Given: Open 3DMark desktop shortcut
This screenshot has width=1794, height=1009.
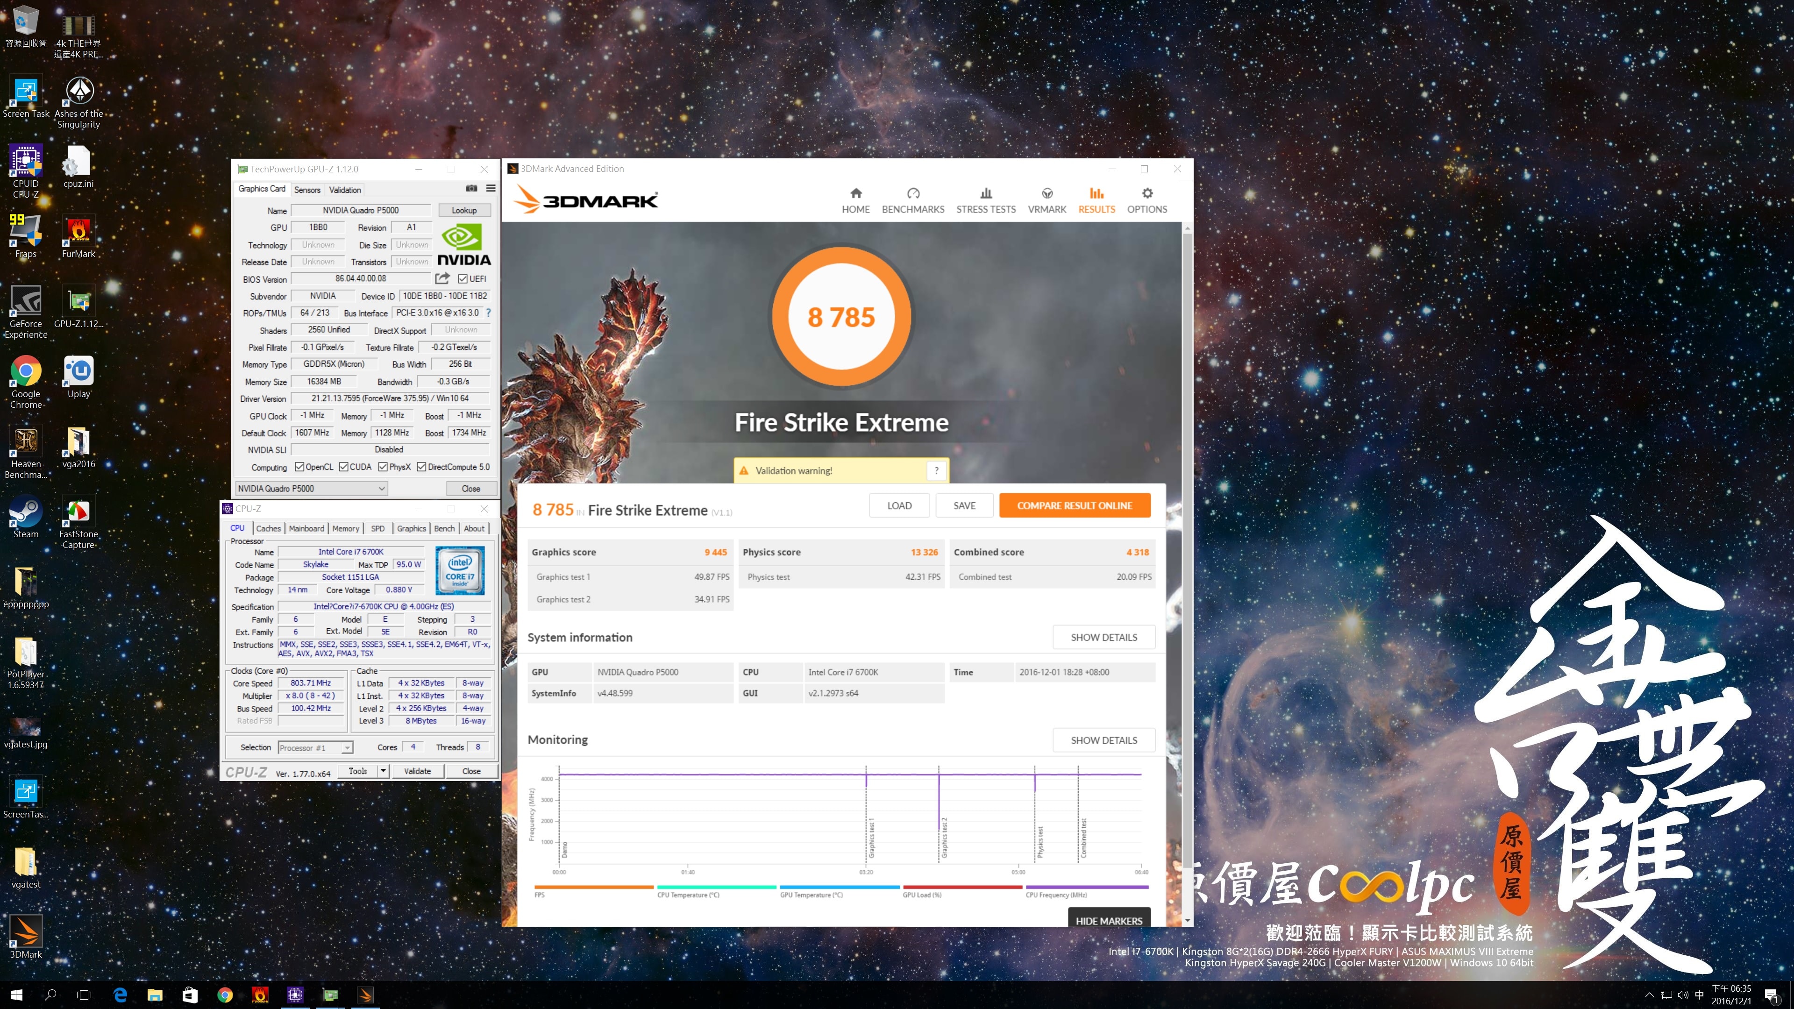Looking at the screenshot, I should pyautogui.click(x=26, y=937).
